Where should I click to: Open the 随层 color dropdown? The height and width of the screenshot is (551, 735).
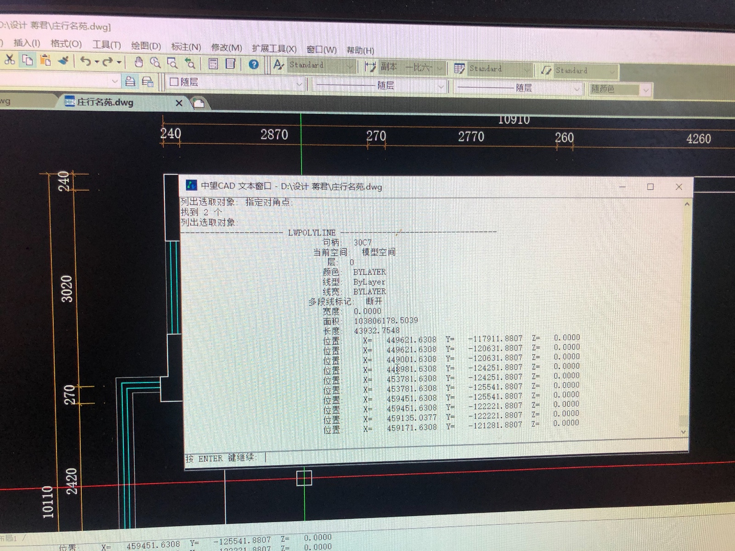[299, 84]
